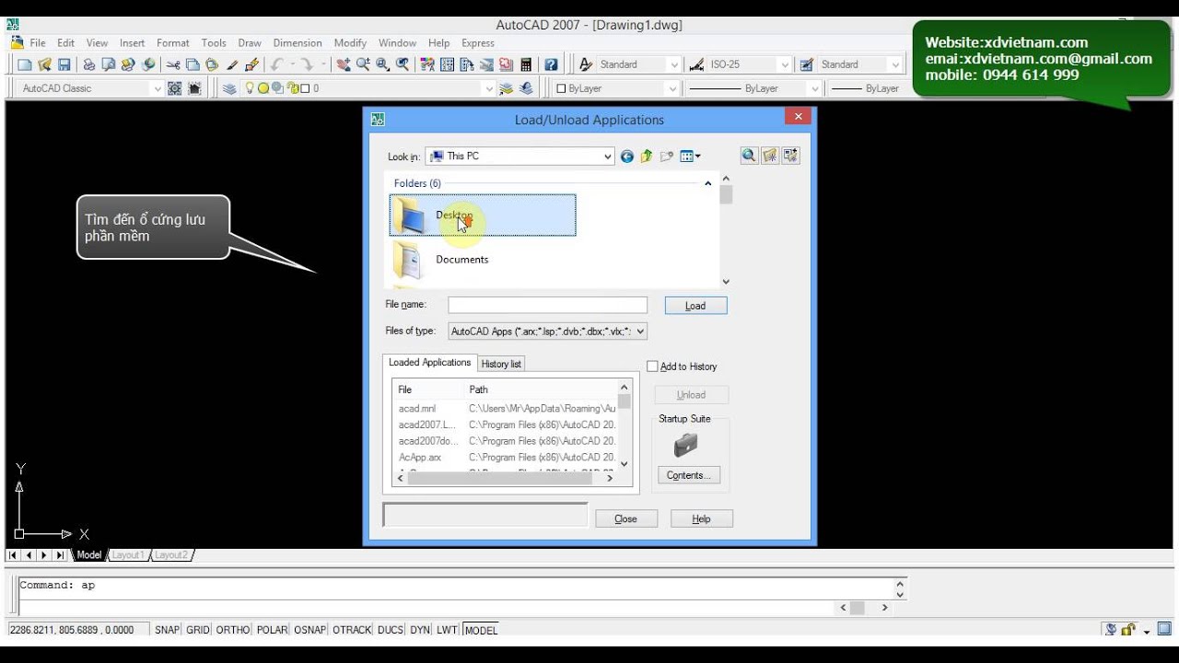This screenshot has height=663, width=1179.
Task: Click the Cut scissors icon
Action: tap(173, 64)
